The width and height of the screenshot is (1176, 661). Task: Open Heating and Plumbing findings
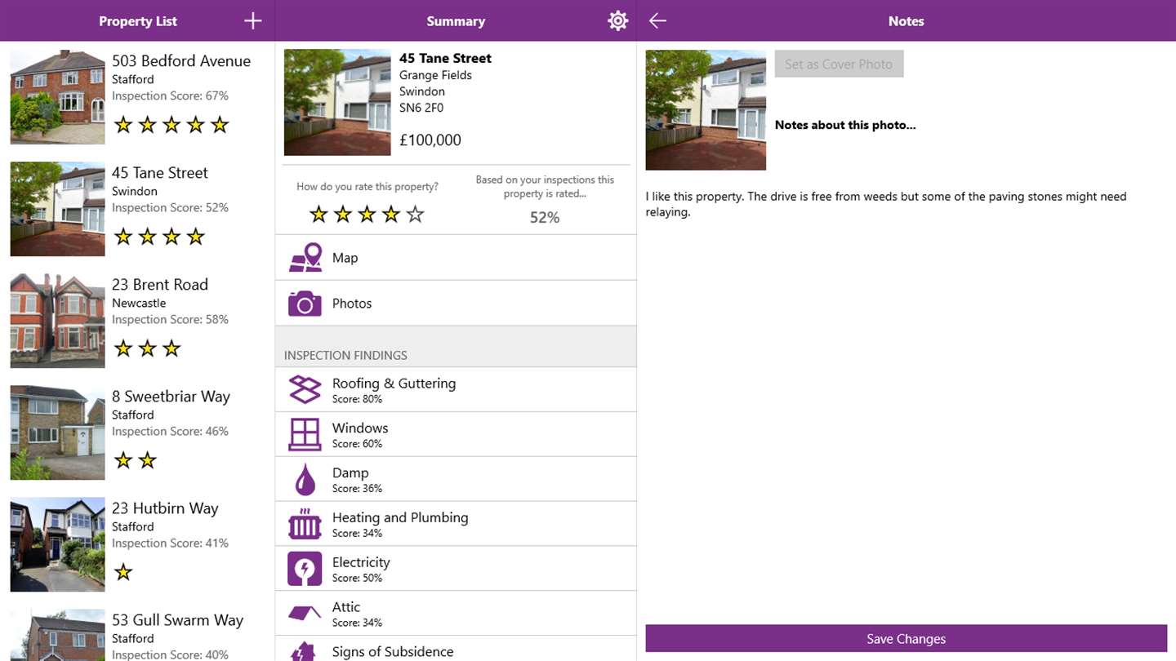coord(456,525)
